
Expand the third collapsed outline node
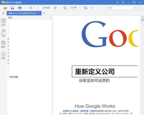click(8, 46)
